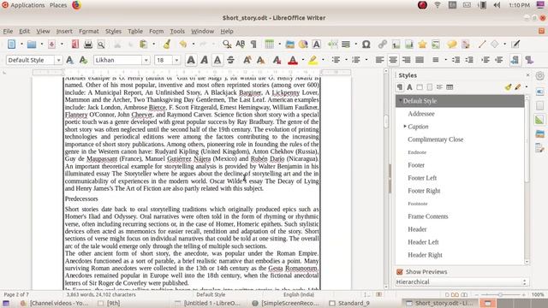Select the Insert Line tool

tap(482, 44)
